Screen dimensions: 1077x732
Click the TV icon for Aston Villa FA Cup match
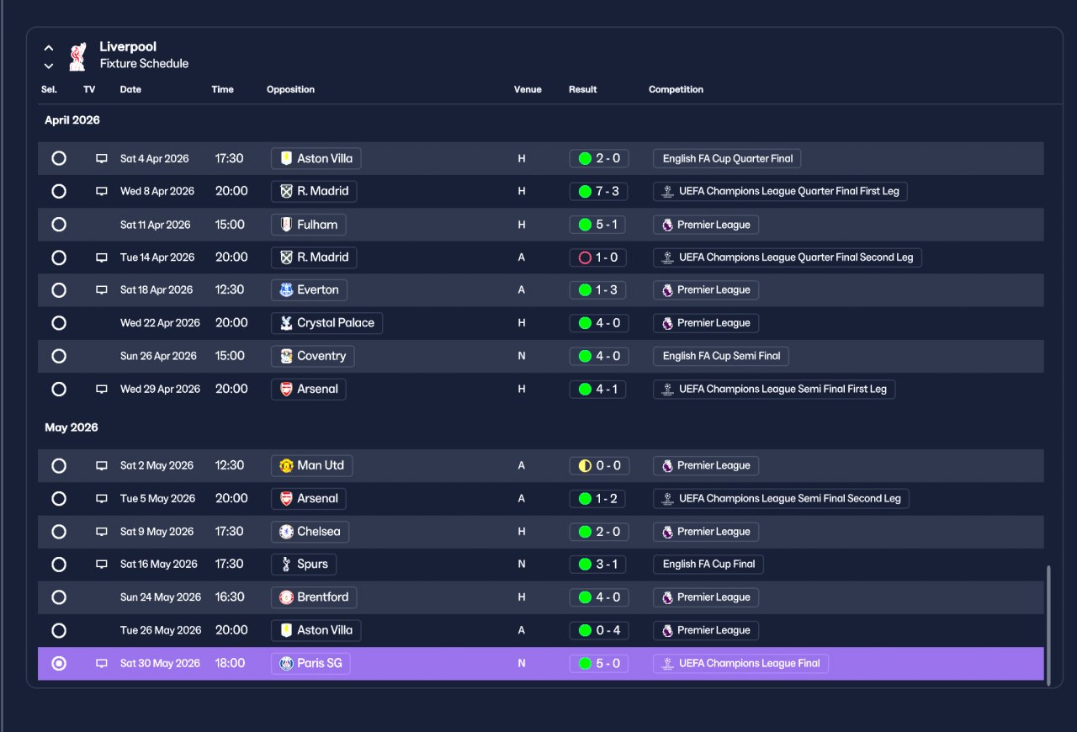[x=102, y=158]
